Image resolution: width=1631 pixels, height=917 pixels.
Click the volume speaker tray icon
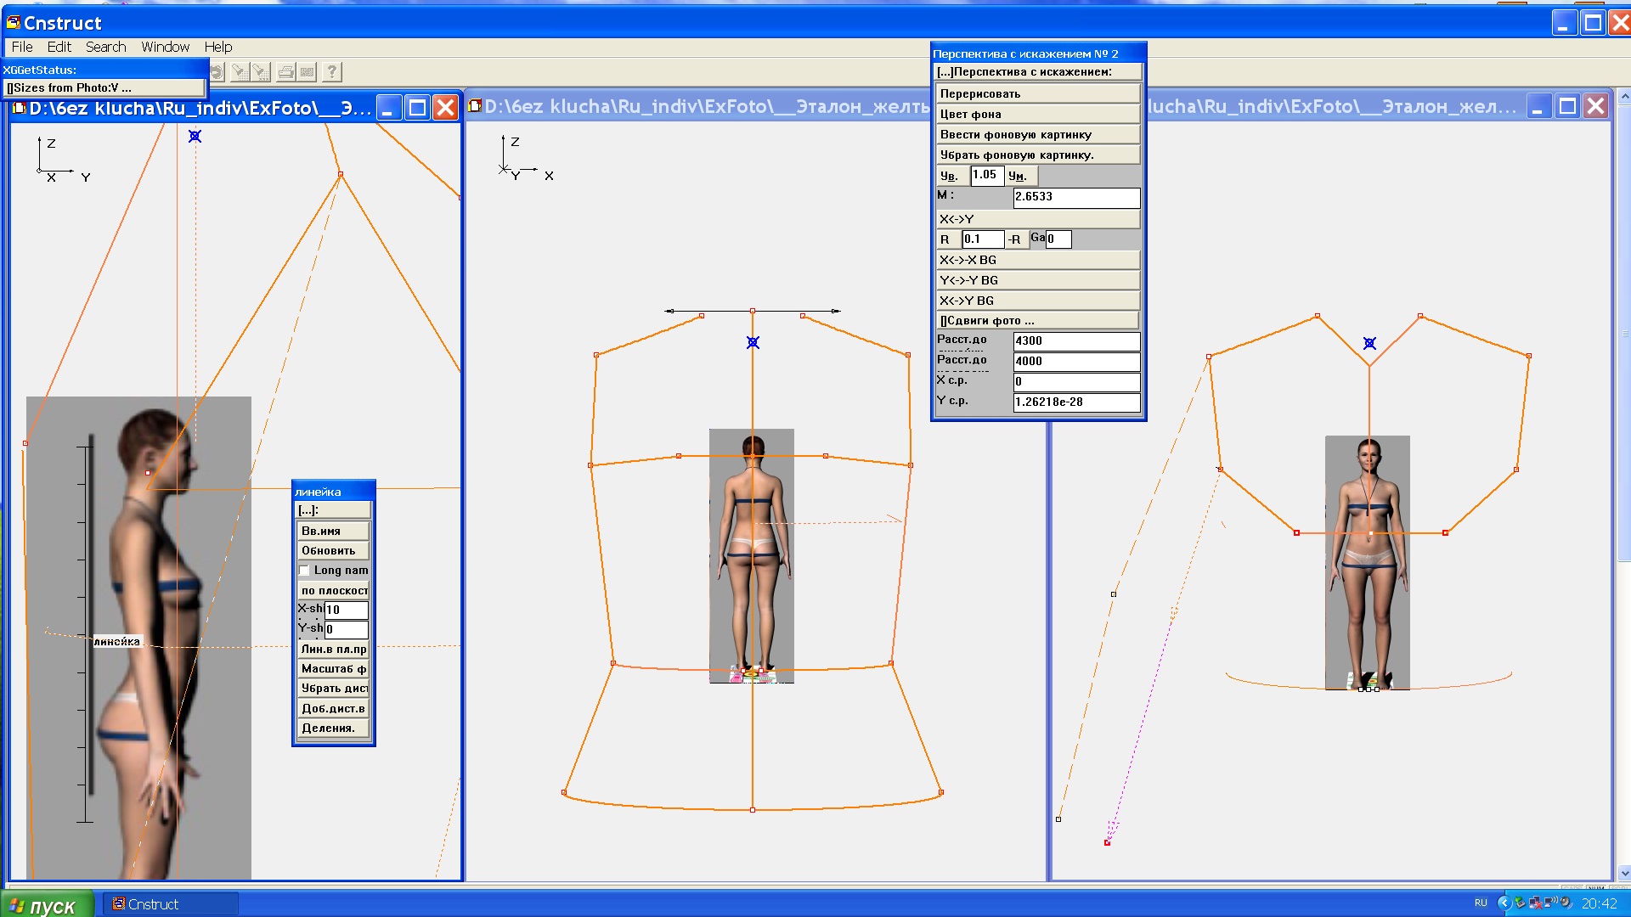pos(1565,903)
